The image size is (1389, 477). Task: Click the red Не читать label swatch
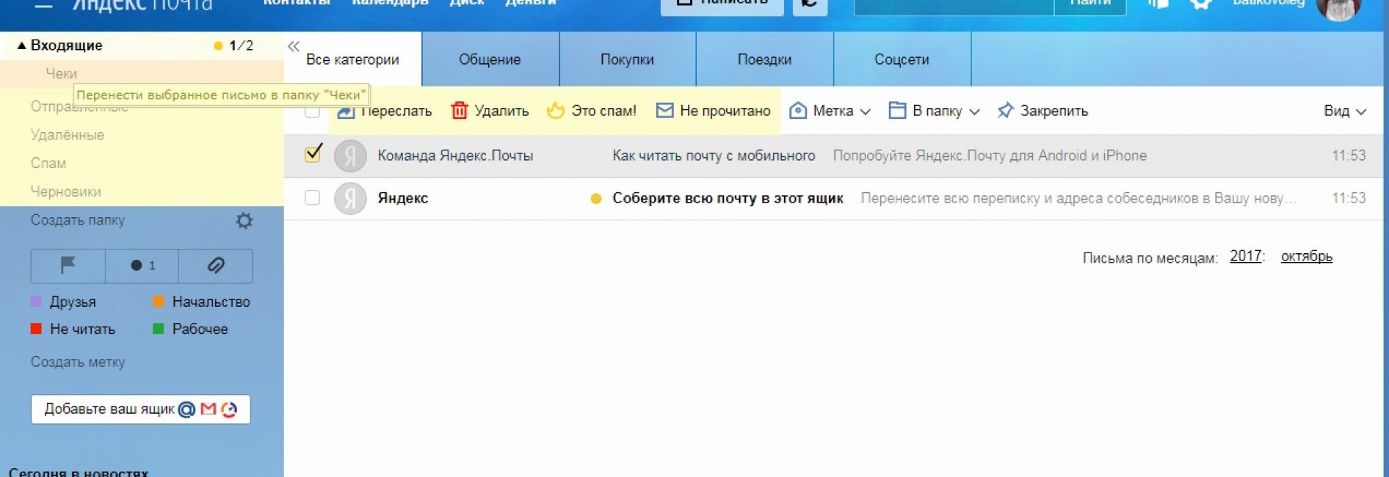click(x=36, y=329)
